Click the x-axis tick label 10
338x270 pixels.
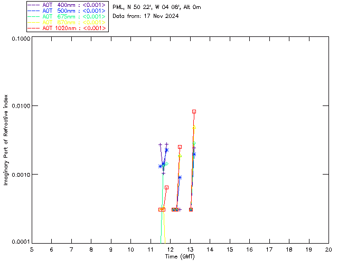[130, 249]
